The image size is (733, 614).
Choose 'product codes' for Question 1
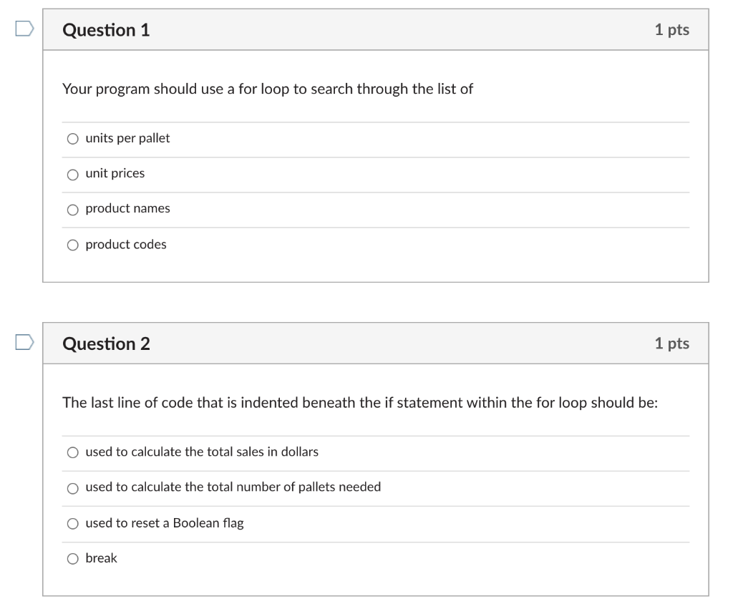click(x=72, y=245)
